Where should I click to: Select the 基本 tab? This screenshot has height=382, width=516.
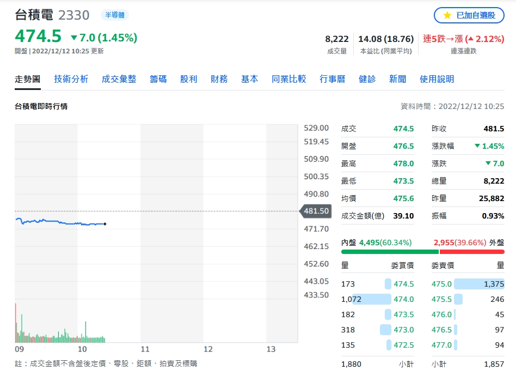[249, 79]
